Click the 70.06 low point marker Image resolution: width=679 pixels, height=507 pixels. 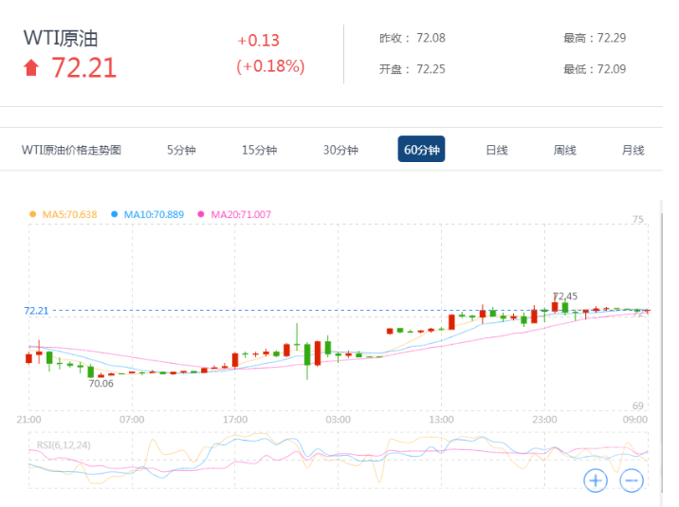click(101, 384)
